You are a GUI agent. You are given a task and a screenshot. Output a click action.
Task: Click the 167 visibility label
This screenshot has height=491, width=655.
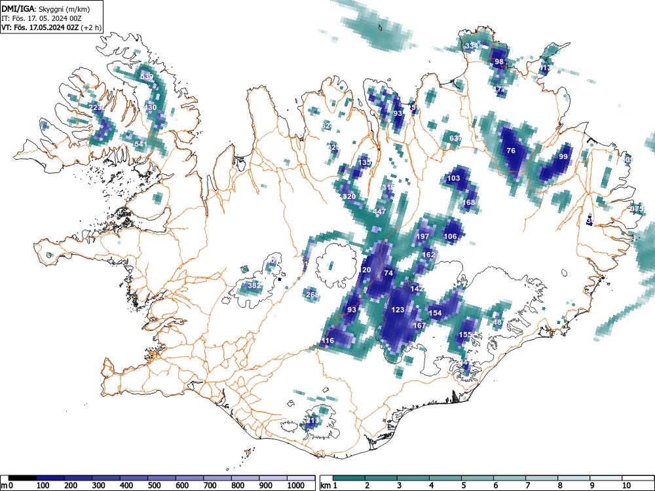tap(419, 325)
